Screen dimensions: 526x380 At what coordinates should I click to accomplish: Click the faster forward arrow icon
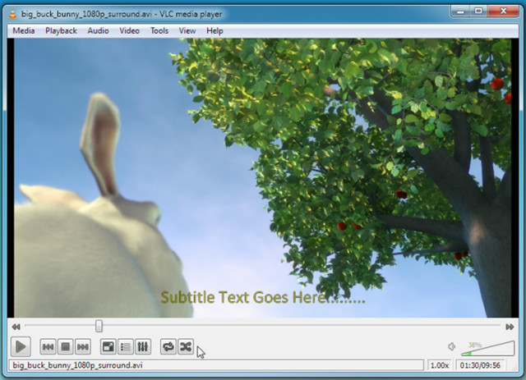pyautogui.click(x=510, y=327)
